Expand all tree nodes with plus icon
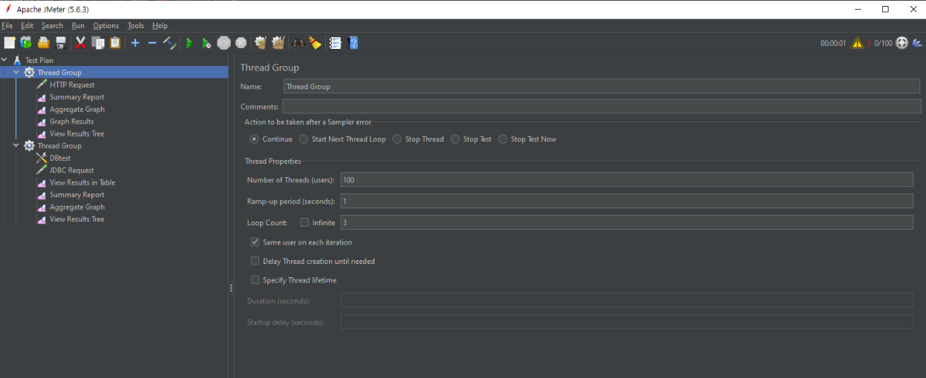Screen dimensions: 926x378 (135, 43)
